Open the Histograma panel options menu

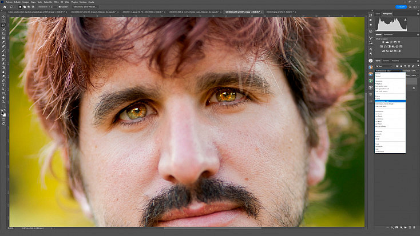pyautogui.click(x=418, y=14)
